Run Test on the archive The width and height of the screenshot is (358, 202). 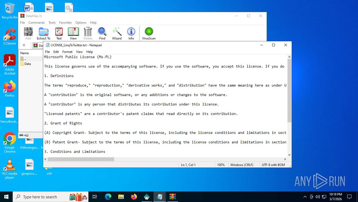[x=59, y=33]
